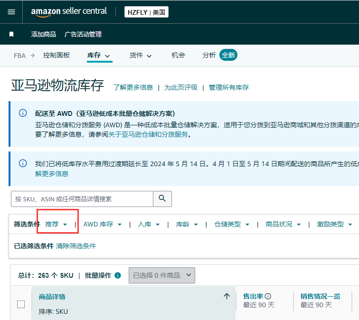
Task: Open the 推荐 filter dropdown
Action: point(56,224)
